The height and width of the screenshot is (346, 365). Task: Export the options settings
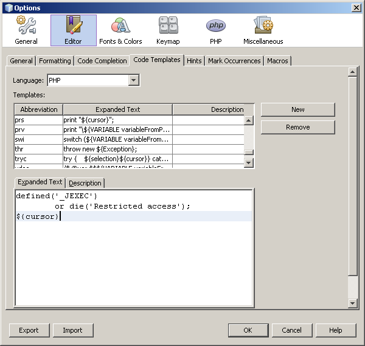coord(29,330)
